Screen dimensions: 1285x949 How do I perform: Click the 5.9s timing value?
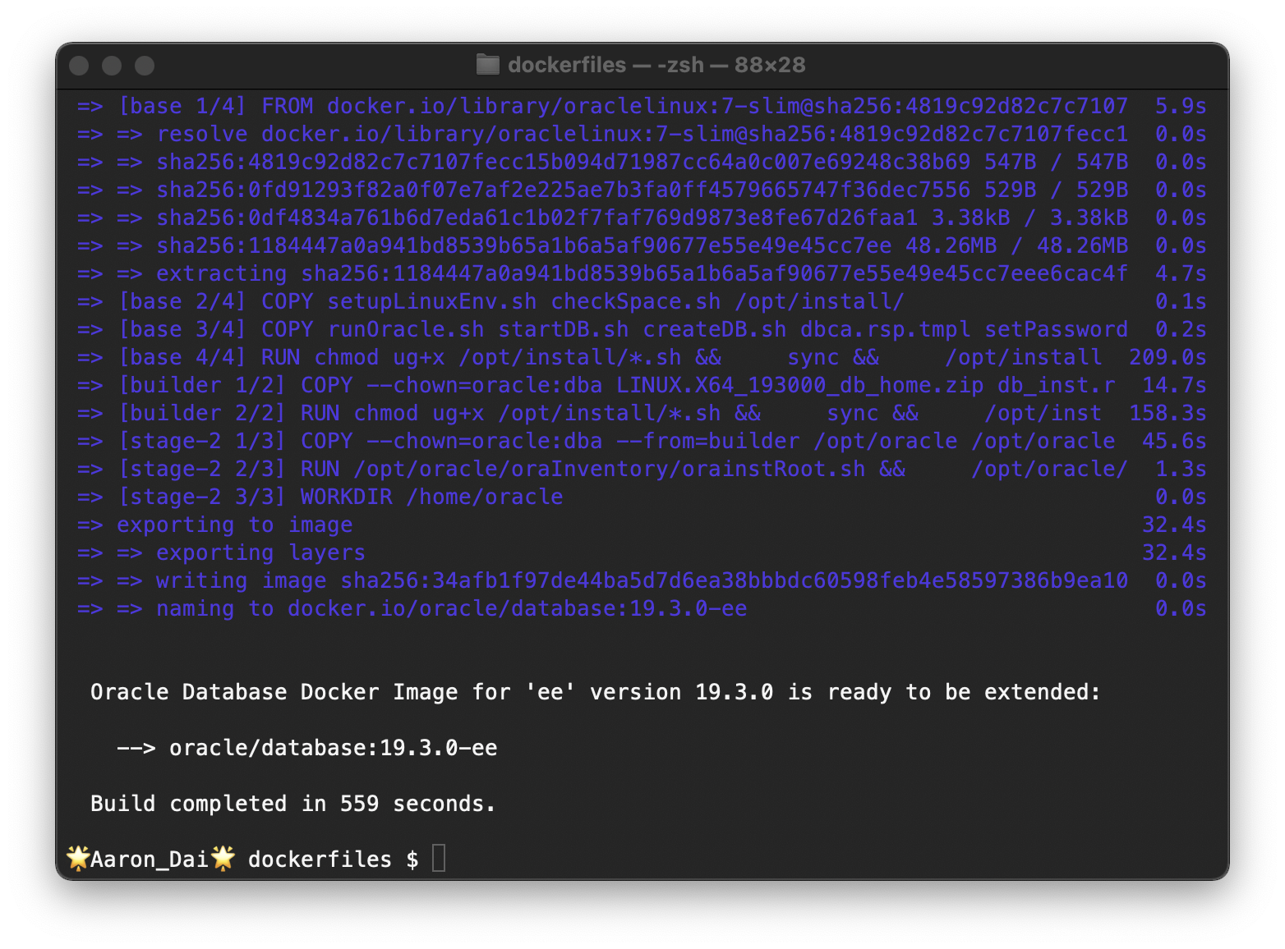pyautogui.click(x=1181, y=107)
